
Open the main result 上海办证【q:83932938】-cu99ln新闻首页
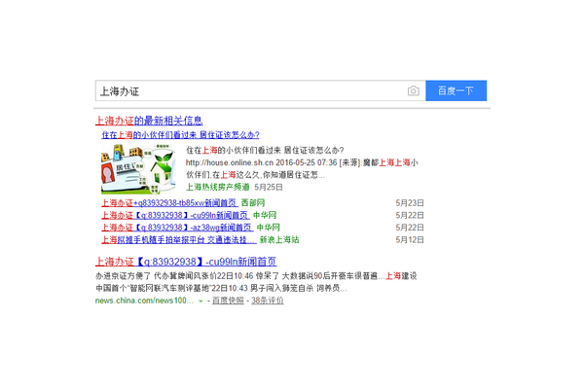(x=185, y=262)
